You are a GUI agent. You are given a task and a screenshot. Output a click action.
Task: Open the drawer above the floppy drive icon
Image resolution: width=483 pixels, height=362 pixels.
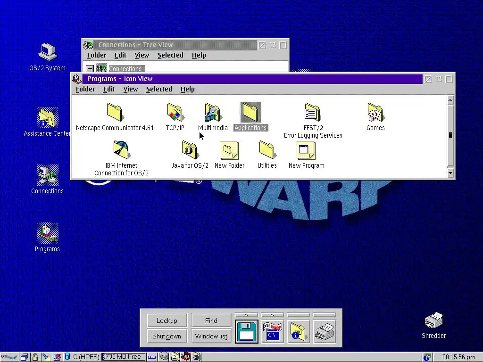tap(246, 315)
